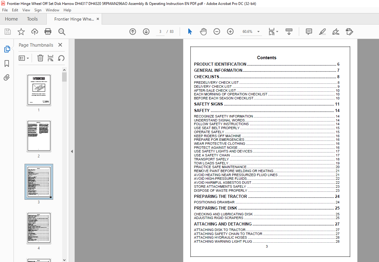Open the Attachments paperclip panel

pos(7,78)
